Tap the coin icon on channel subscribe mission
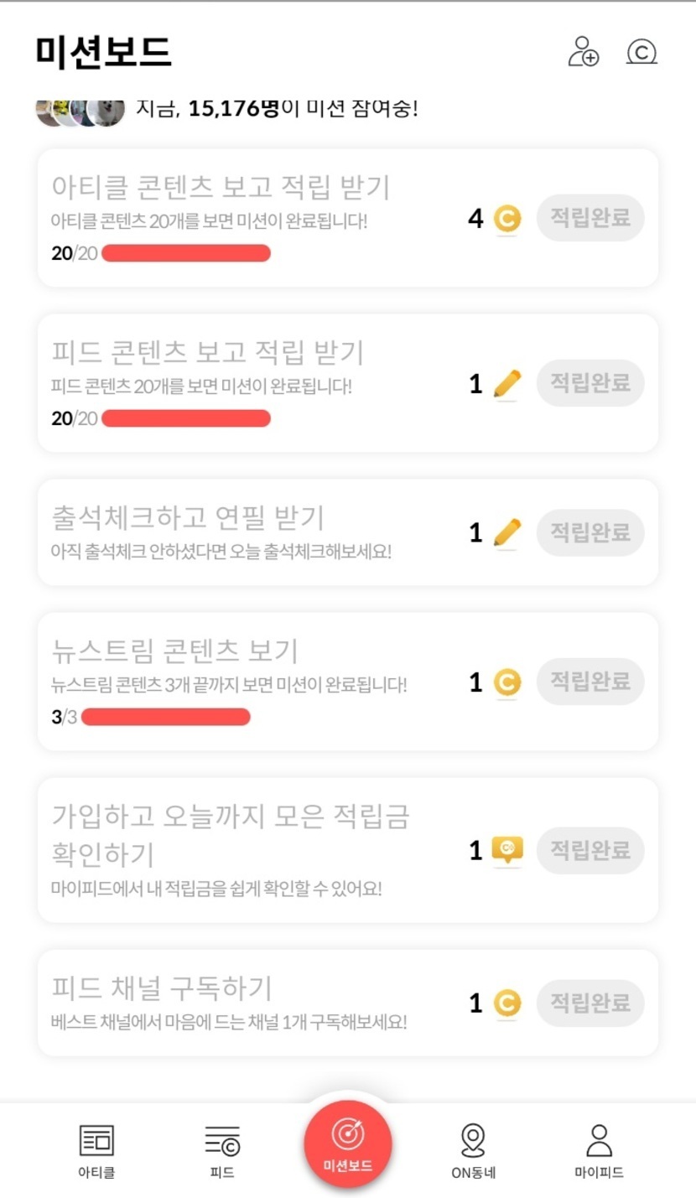696x1198 pixels. 506,1003
